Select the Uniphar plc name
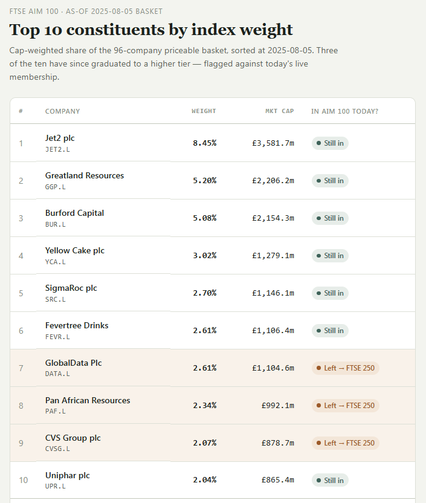The width and height of the screenshot is (426, 503). click(x=67, y=476)
